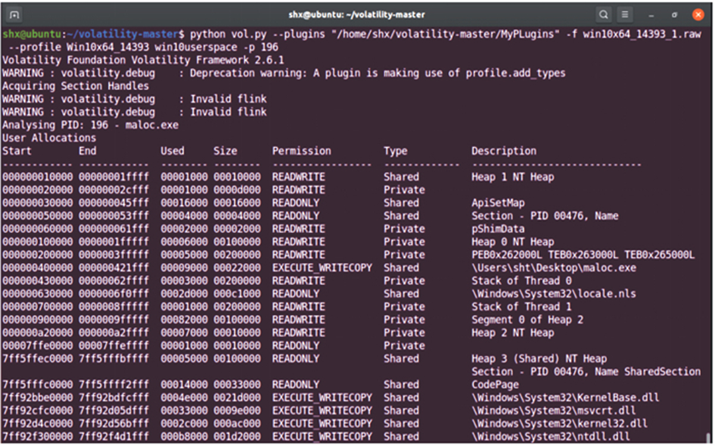
Task: Open a new terminal tab
Action: click(15, 14)
